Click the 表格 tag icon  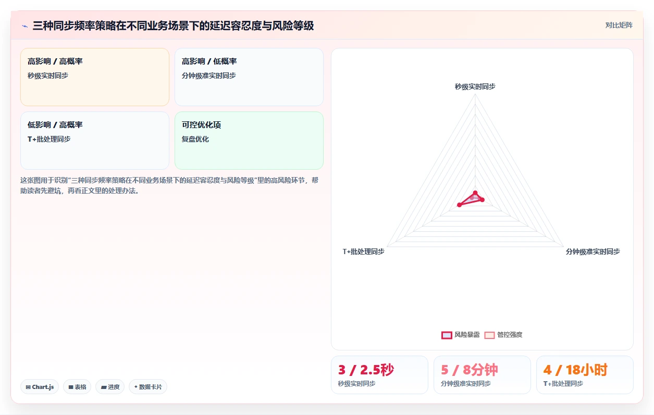pos(70,387)
